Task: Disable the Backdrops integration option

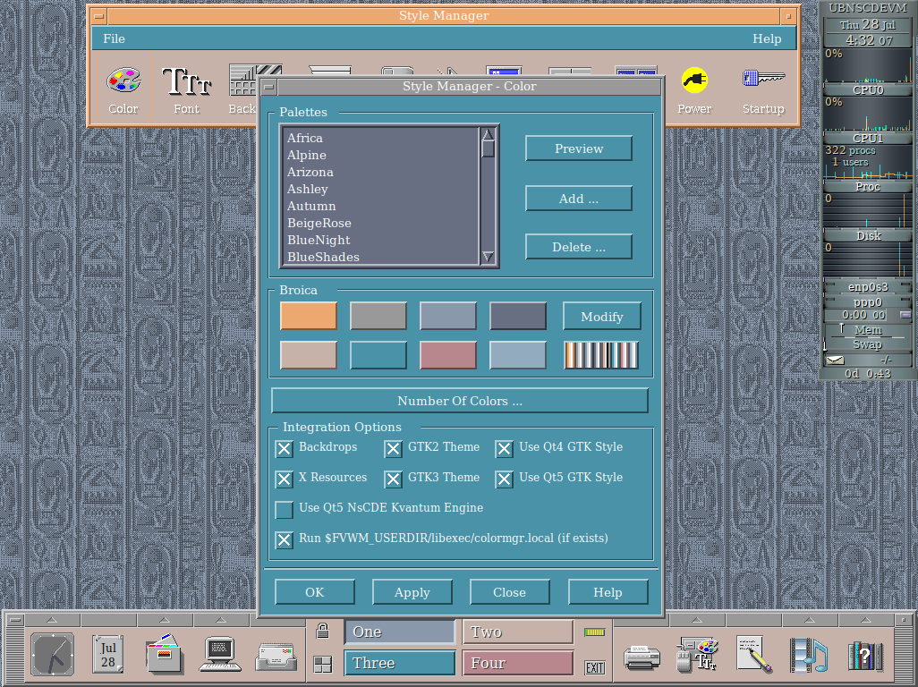Action: point(284,448)
